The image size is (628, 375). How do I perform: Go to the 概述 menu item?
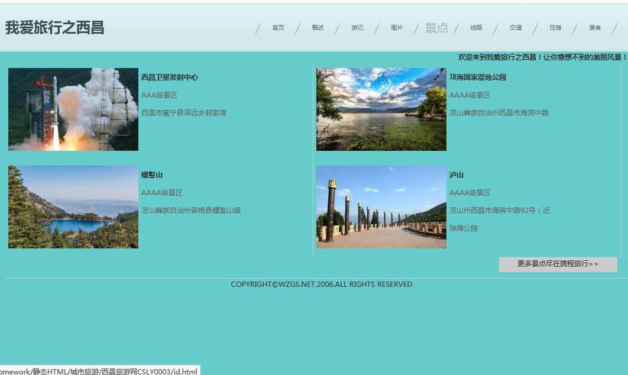tap(318, 28)
